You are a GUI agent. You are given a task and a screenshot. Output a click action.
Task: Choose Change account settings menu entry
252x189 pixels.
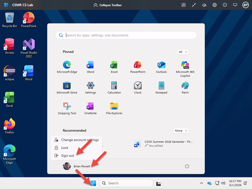(x=76, y=140)
